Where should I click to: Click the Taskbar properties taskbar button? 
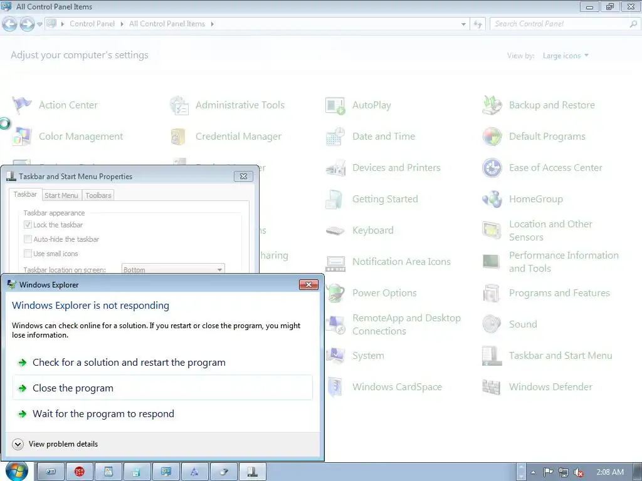(252, 472)
